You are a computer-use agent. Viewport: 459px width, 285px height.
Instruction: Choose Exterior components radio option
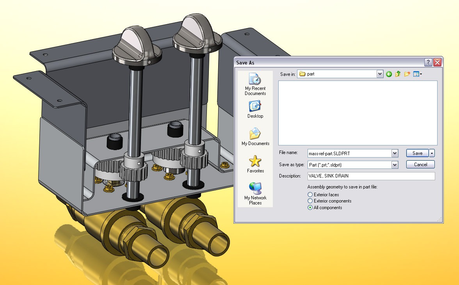pyautogui.click(x=310, y=201)
